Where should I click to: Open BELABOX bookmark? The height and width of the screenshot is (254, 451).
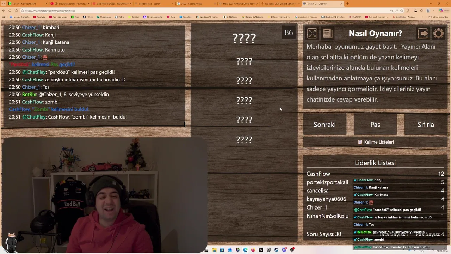pos(355,17)
